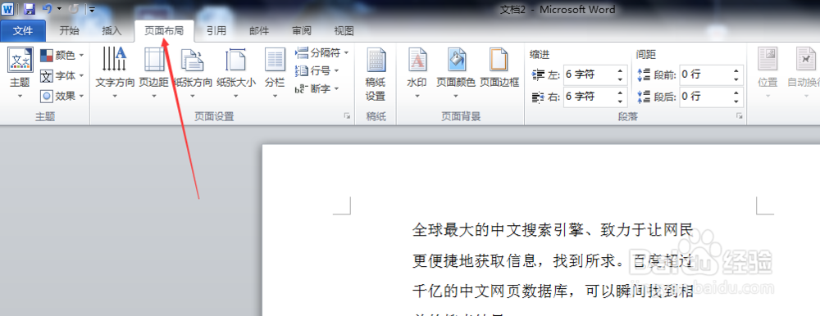This screenshot has height=316, width=820.
Task: Click Undo icon in Quick Access Toolbar
Action: pos(48,9)
